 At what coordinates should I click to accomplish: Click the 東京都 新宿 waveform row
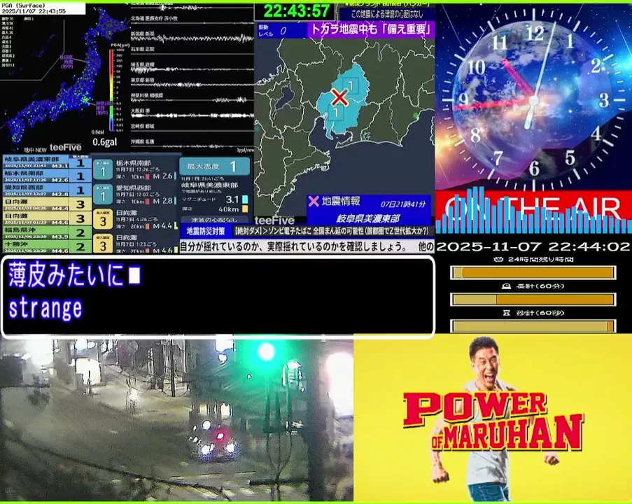(x=192, y=83)
